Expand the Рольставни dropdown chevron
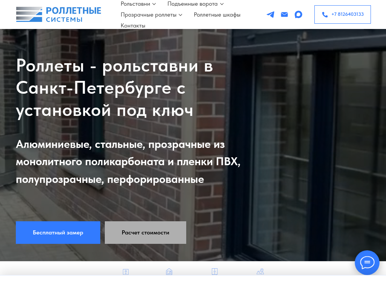Viewport: 386px width, 289px height. pos(154,4)
